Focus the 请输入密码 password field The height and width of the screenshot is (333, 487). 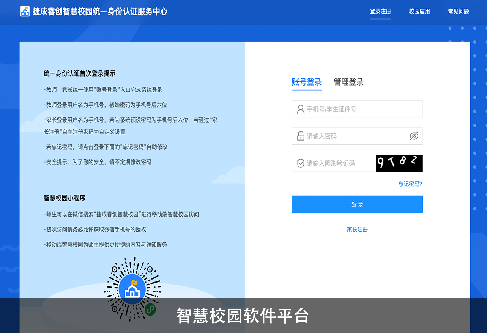(x=353, y=136)
